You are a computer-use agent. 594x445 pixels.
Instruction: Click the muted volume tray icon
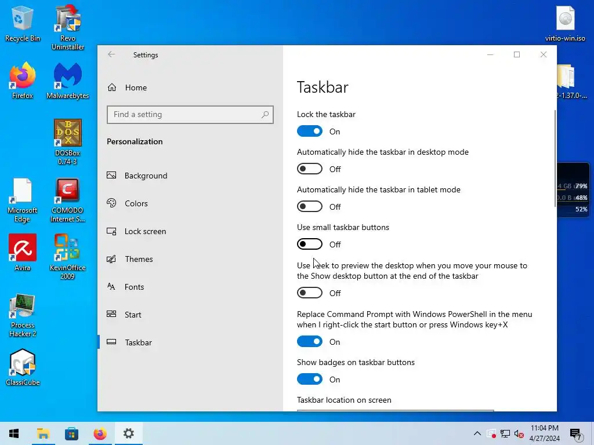(x=519, y=433)
